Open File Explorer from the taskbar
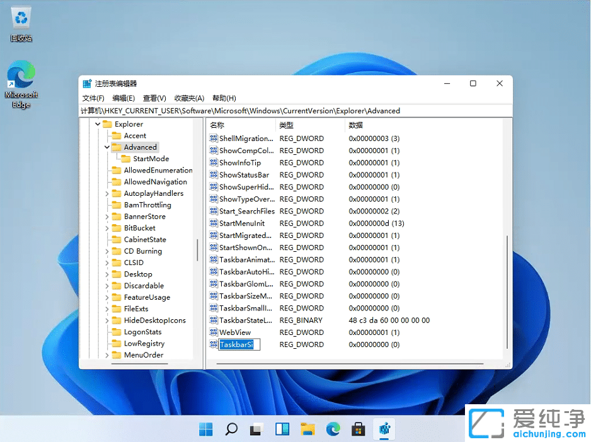The width and height of the screenshot is (591, 442). (307, 429)
